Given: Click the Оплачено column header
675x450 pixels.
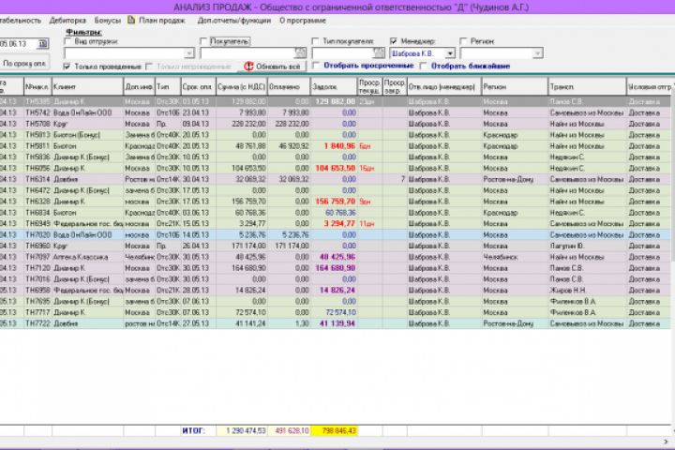Looking at the screenshot, I should point(289,86).
